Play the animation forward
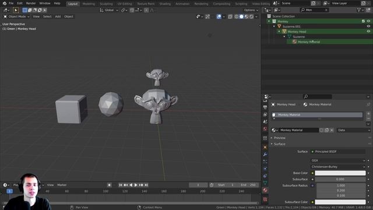Image resolution: width=373 pixels, height=210 pixels. [136, 185]
